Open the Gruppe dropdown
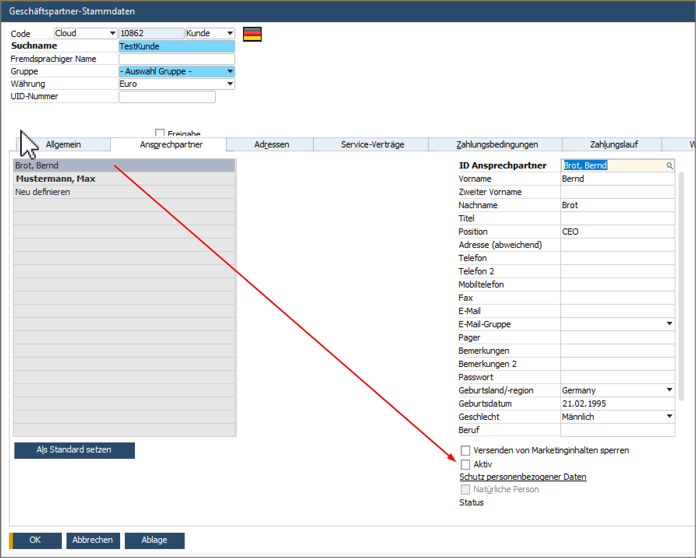The image size is (696, 558). [230, 72]
